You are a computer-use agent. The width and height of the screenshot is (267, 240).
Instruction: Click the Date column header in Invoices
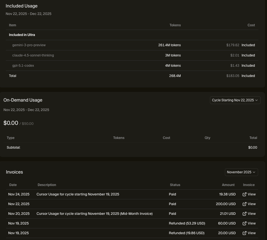point(13,185)
